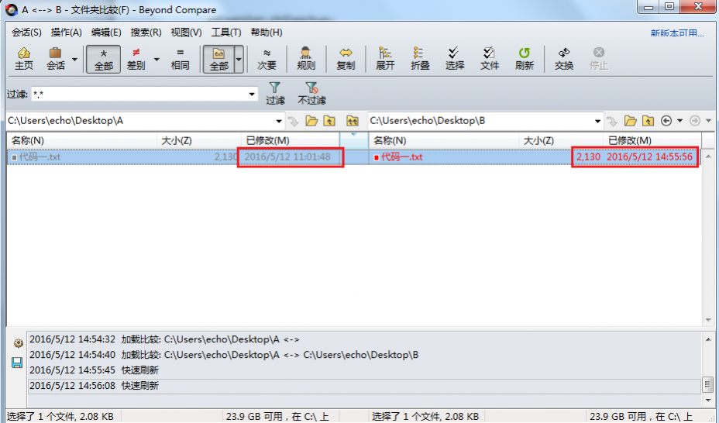Open the back navigation history dropdown
Screen dimensions: 719x423
point(679,121)
